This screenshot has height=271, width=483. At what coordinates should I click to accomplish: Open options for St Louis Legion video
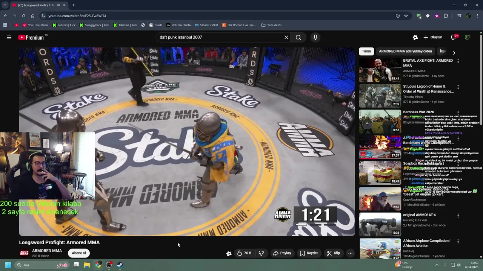458,87
